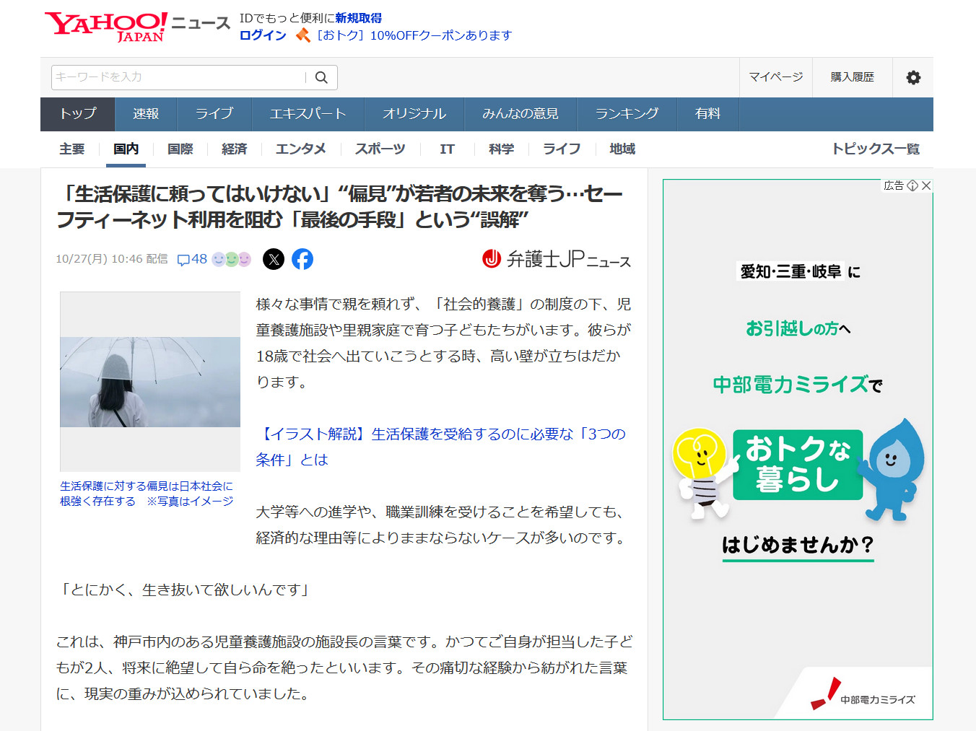Share the article on X

pos(274,259)
